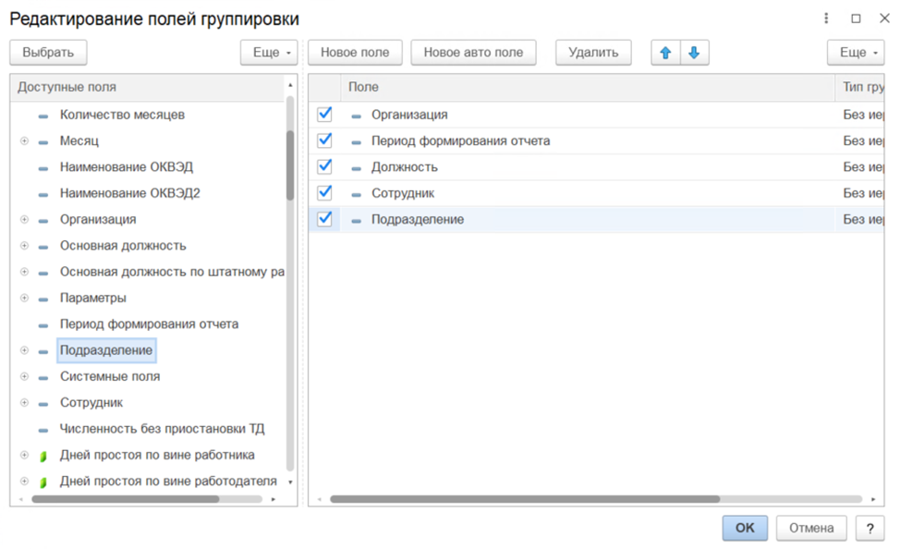Select Наименование ОКВЭД2 in available fields
The height and width of the screenshot is (549, 900).
(x=129, y=193)
